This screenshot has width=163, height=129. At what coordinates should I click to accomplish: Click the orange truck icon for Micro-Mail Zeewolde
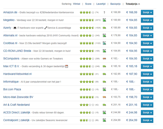tap(104, 97)
